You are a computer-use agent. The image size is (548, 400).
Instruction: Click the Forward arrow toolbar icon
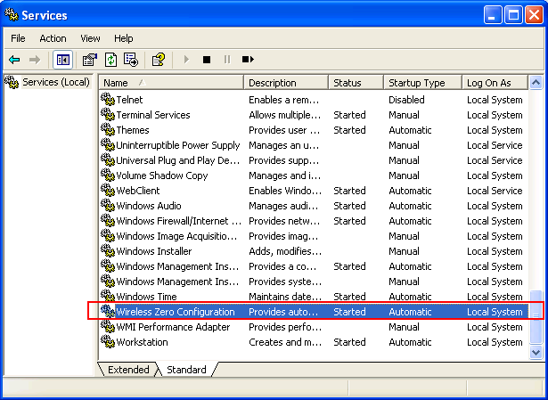[35, 60]
